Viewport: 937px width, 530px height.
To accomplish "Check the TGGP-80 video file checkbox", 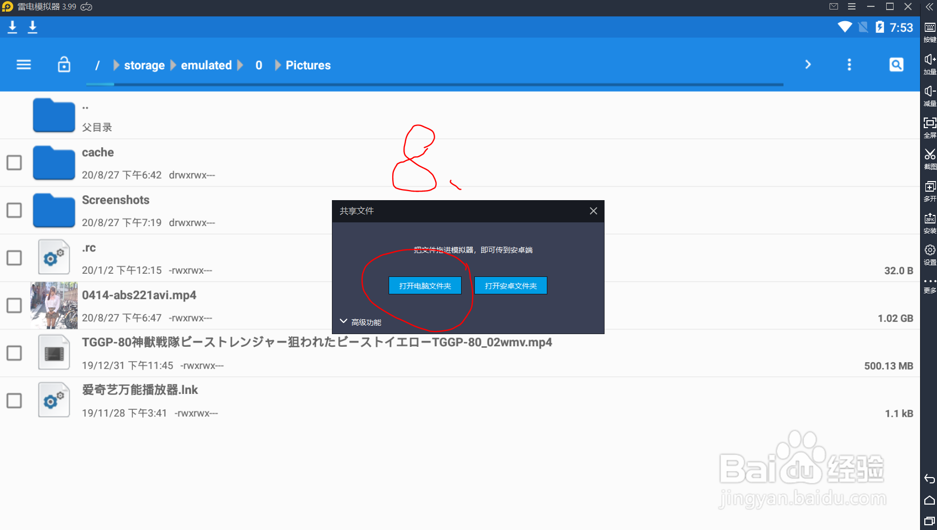I will [x=14, y=353].
